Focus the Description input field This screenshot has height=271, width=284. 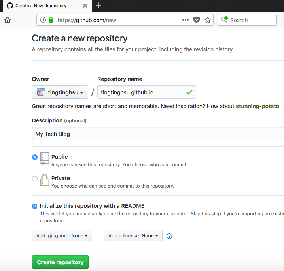tap(158, 134)
